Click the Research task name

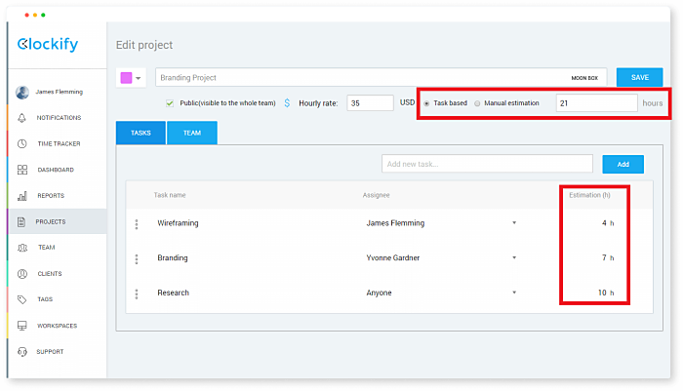click(x=173, y=293)
